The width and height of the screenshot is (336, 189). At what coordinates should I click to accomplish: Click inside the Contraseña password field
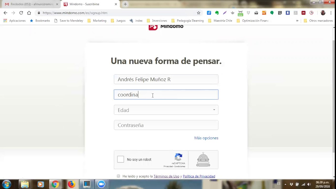click(166, 125)
